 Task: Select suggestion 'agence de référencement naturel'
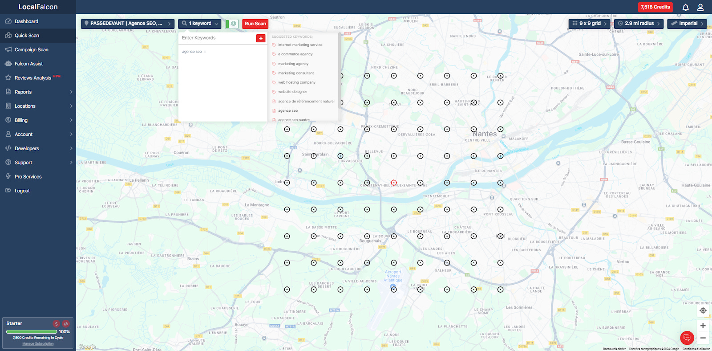(306, 101)
